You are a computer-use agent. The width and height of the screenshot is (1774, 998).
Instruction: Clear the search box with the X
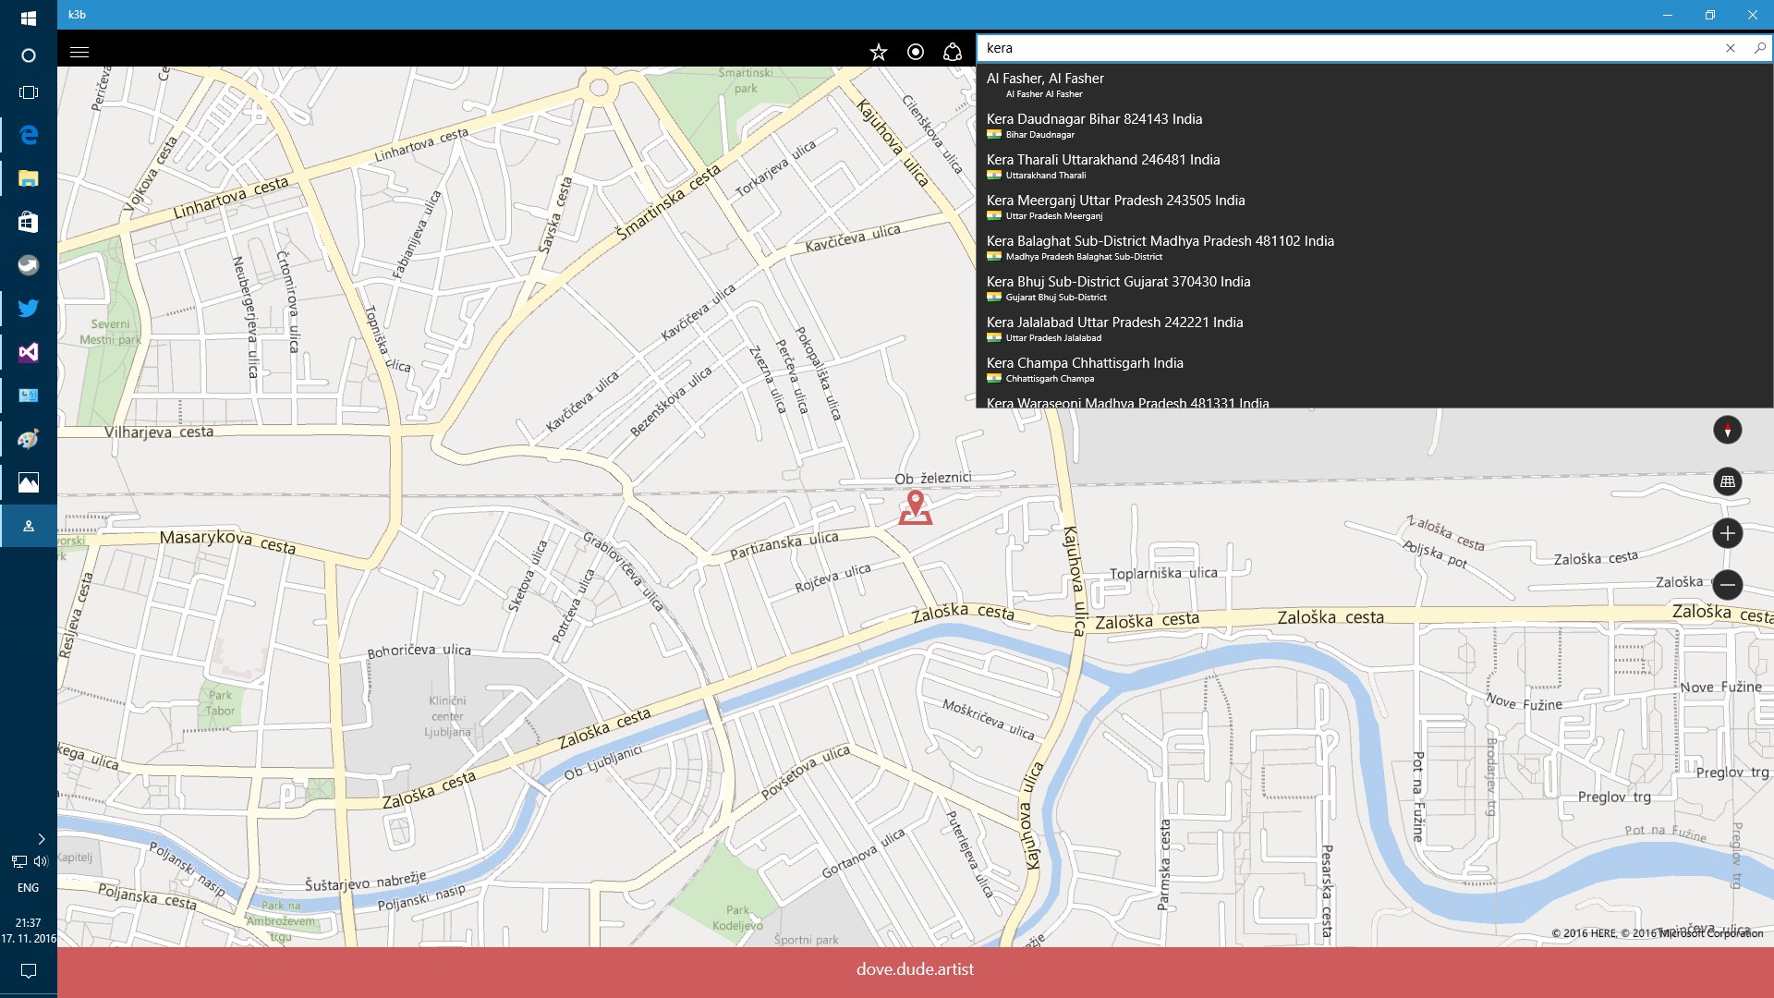1730,47
